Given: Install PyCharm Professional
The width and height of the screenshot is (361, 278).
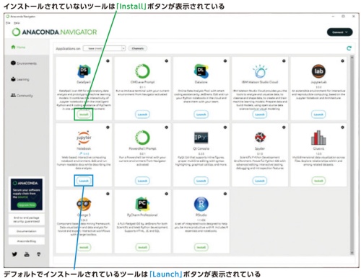Looking at the screenshot, I should pyautogui.click(x=142, y=247).
